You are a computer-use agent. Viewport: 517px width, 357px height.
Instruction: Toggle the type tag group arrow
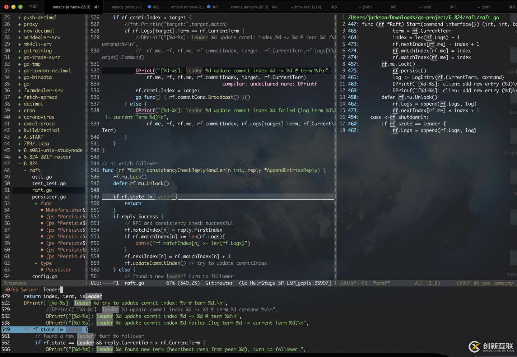[x=36, y=263]
